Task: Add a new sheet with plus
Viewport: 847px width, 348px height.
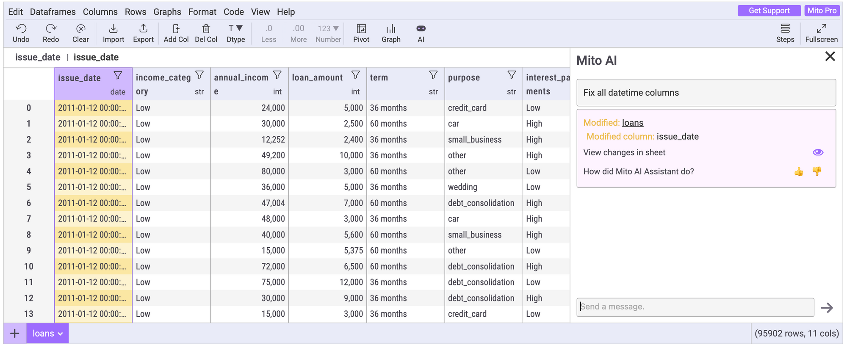Action: (x=15, y=334)
